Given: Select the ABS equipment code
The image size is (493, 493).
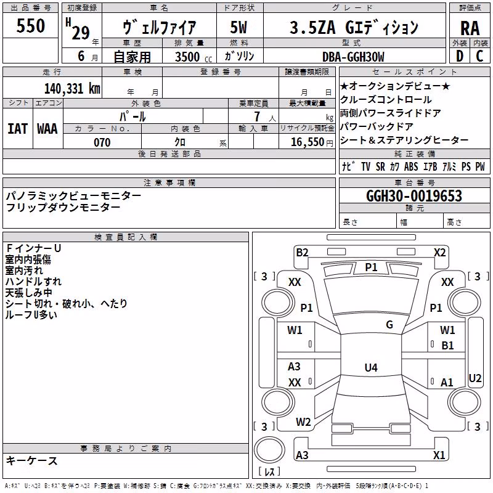Looking at the screenshot, I should coord(411,166).
